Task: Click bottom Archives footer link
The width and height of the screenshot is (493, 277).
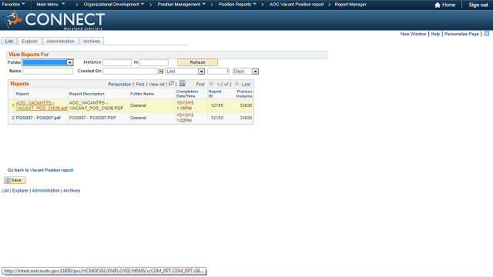Action: 72,191
